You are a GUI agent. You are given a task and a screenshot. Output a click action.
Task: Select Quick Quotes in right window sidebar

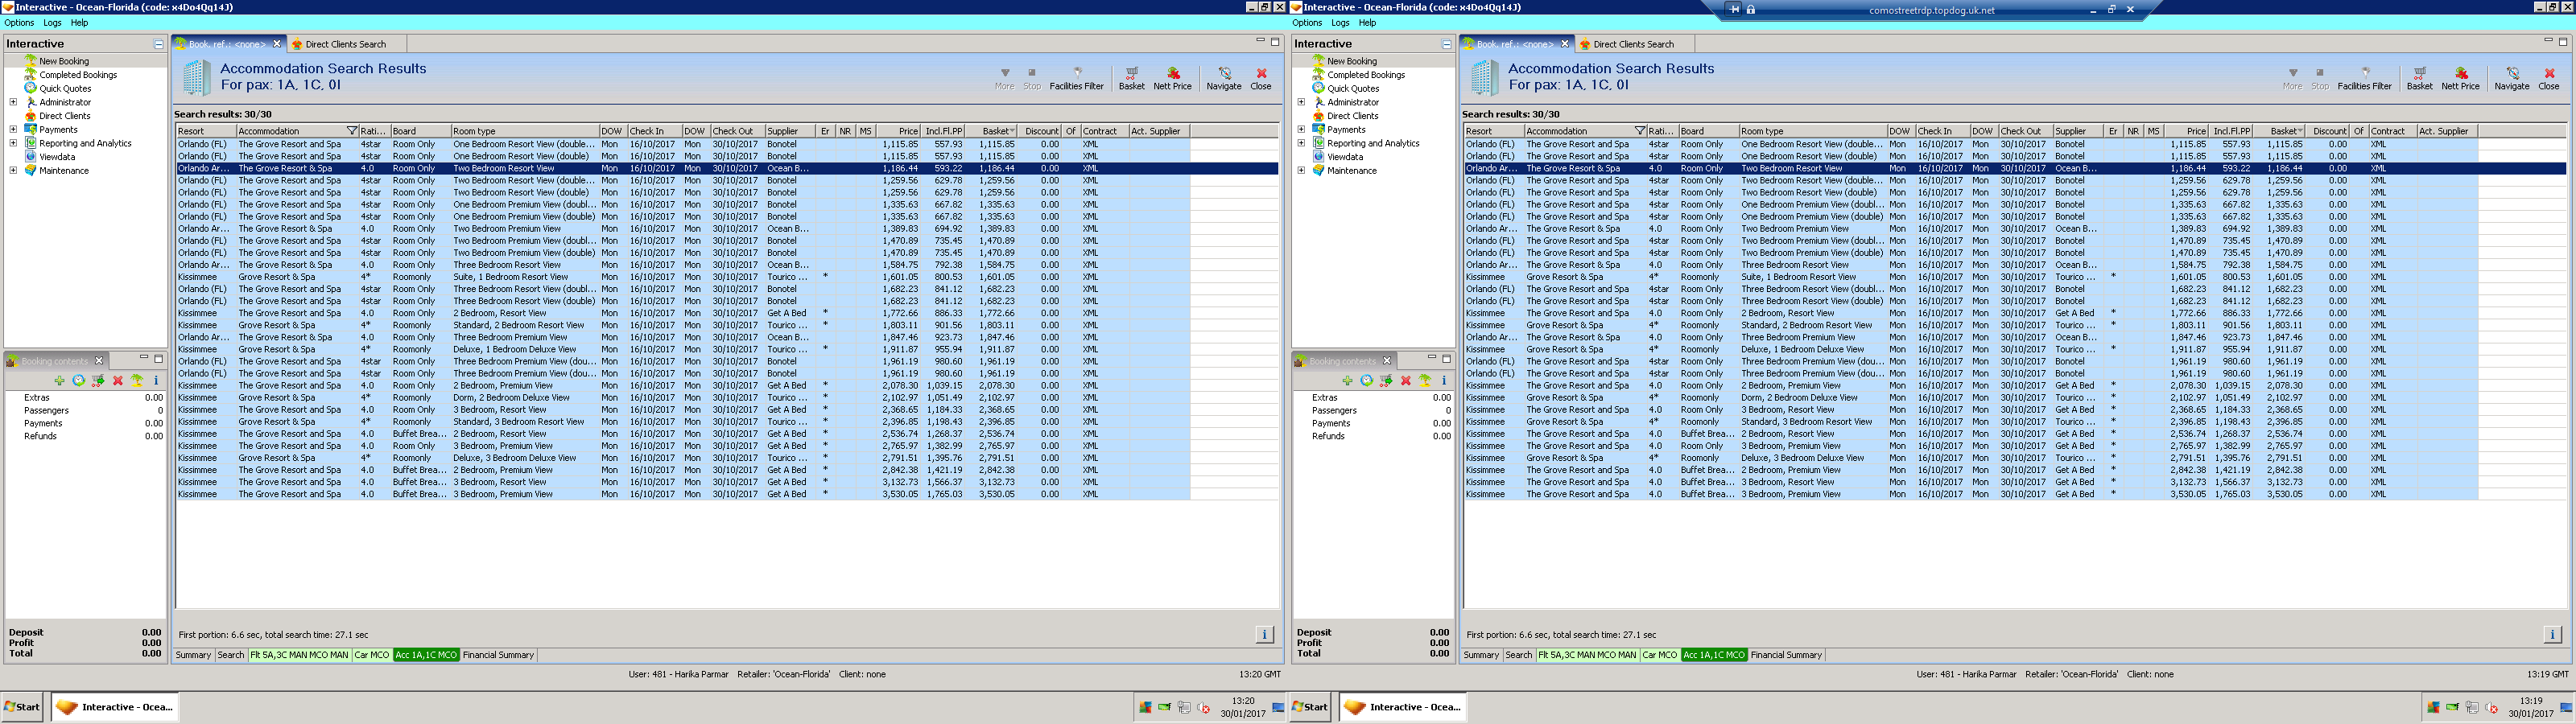click(x=1352, y=89)
